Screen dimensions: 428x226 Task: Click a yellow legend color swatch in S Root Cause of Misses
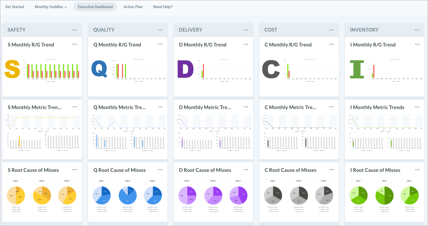tap(11, 207)
